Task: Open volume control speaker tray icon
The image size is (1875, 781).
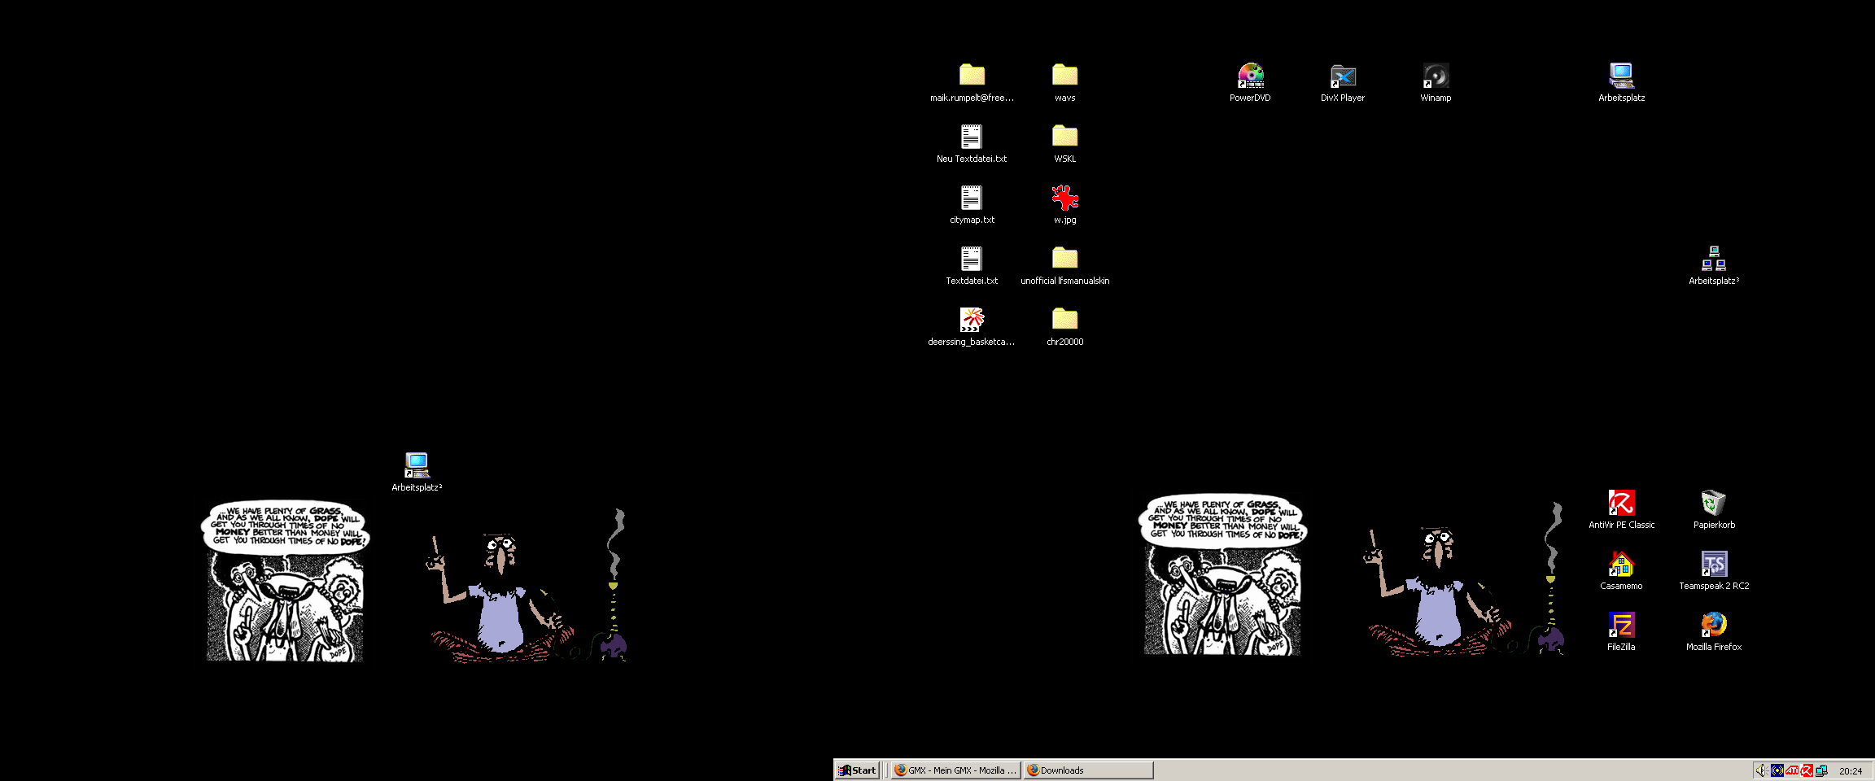Action: pos(1762,770)
